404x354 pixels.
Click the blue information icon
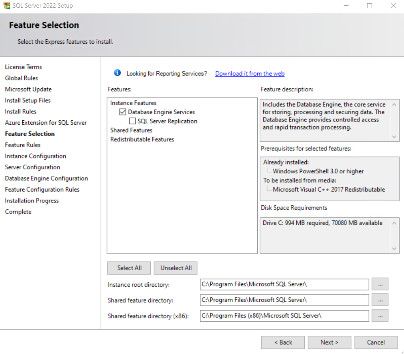click(118, 73)
